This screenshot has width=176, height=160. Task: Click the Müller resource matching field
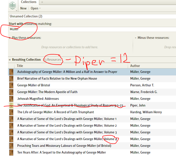click(x=92, y=29)
